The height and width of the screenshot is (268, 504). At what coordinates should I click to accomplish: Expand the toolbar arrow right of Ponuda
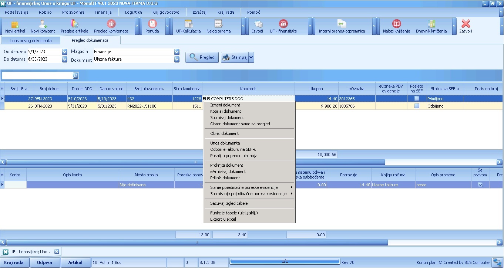point(167,27)
